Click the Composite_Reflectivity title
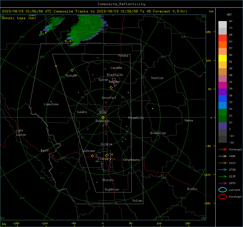243x227 pixels. tap(122, 4)
